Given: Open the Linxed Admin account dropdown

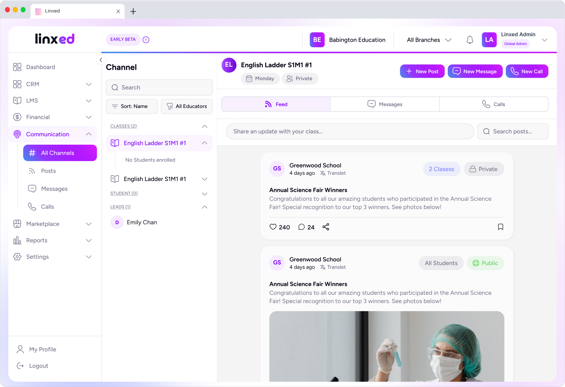Looking at the screenshot, I should tap(545, 40).
